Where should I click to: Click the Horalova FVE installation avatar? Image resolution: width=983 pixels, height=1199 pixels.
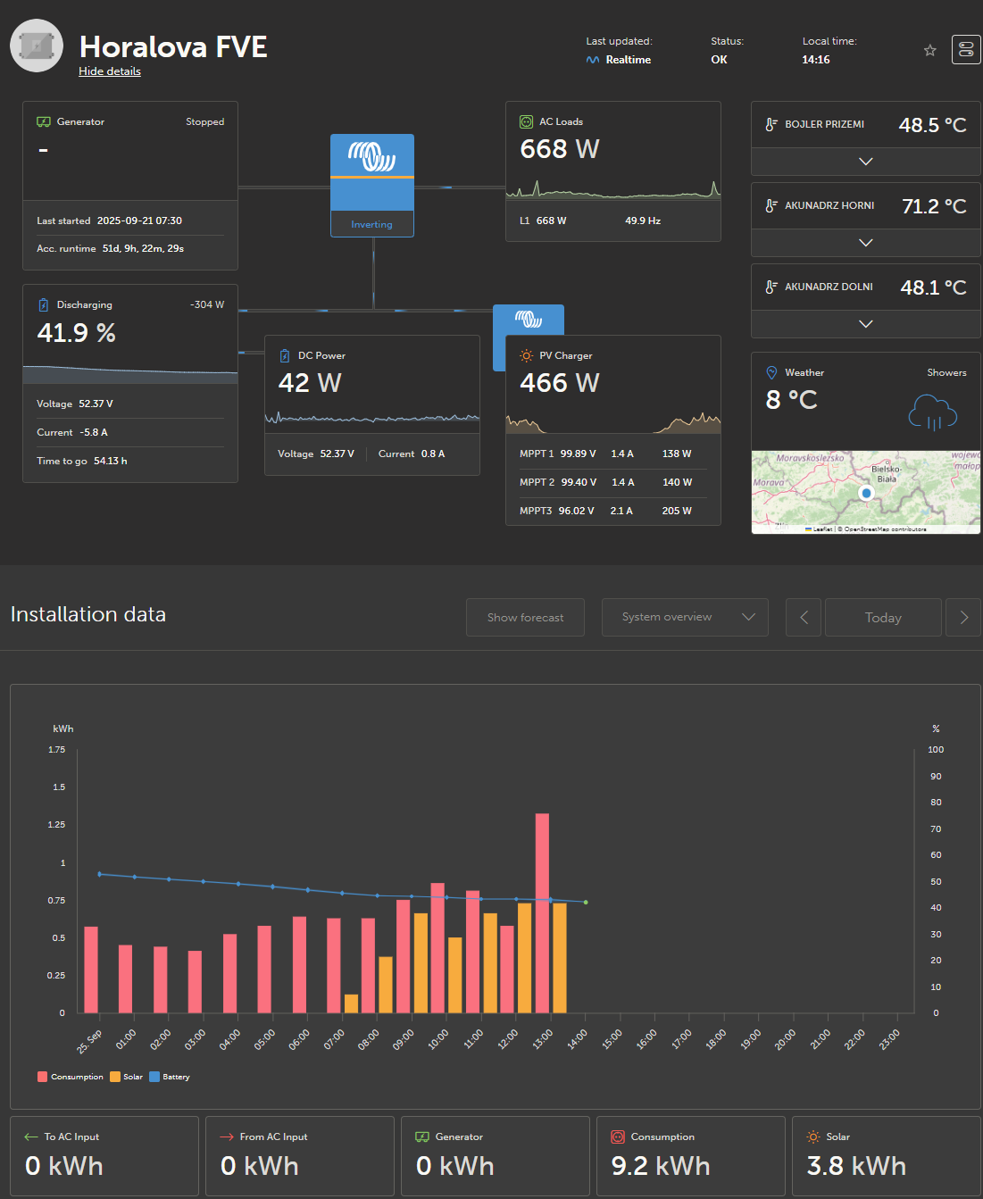tap(37, 46)
